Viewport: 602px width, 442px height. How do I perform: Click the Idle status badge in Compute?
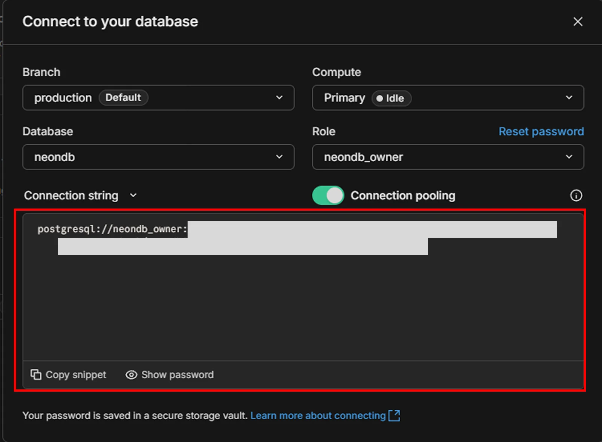[x=391, y=98]
